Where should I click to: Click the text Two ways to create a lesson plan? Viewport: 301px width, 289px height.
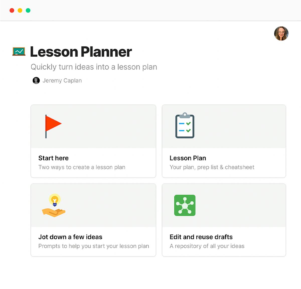point(82,167)
